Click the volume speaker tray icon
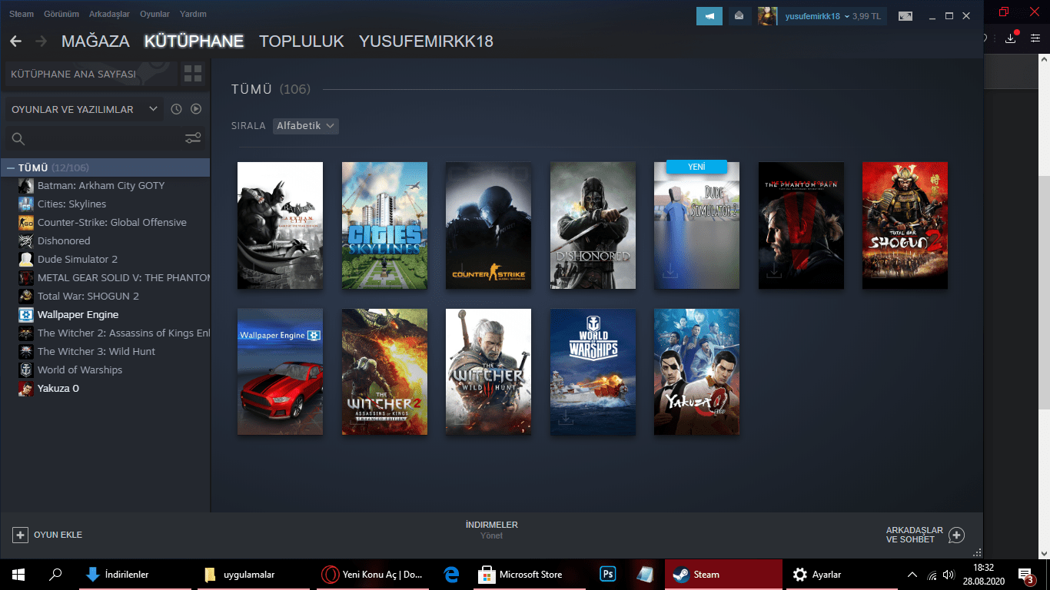The width and height of the screenshot is (1050, 590). point(950,575)
